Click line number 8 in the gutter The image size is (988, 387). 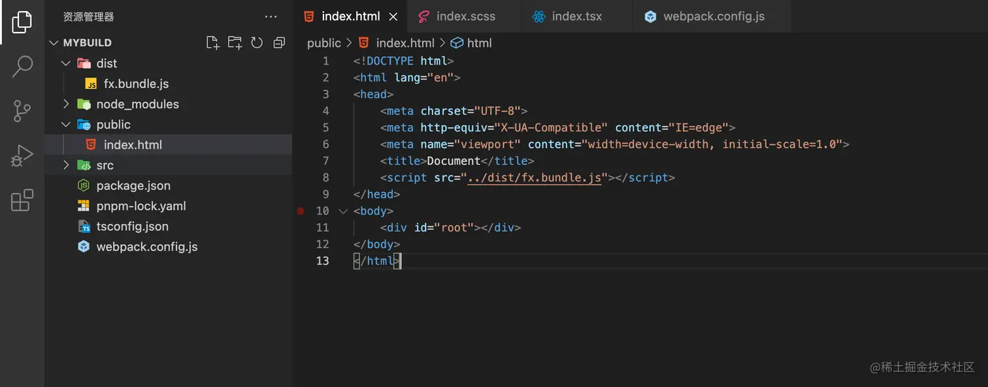(x=325, y=178)
